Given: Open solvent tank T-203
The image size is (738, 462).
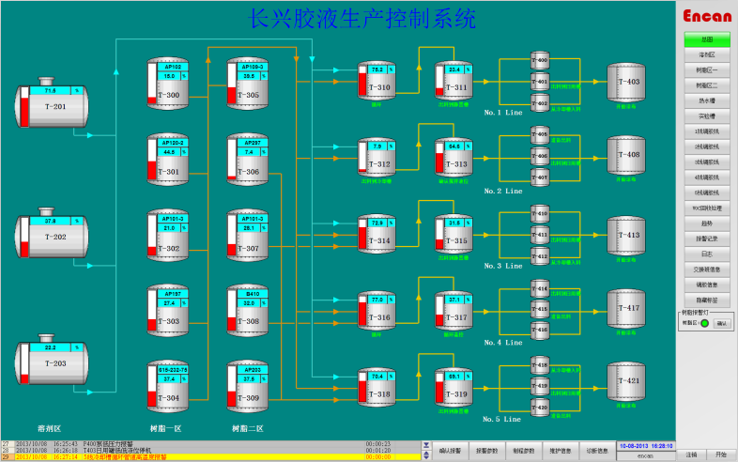Looking at the screenshot, I should (x=52, y=361).
